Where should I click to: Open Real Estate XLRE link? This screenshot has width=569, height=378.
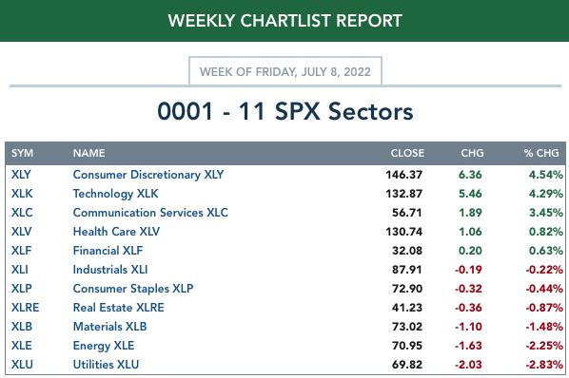pyautogui.click(x=118, y=308)
